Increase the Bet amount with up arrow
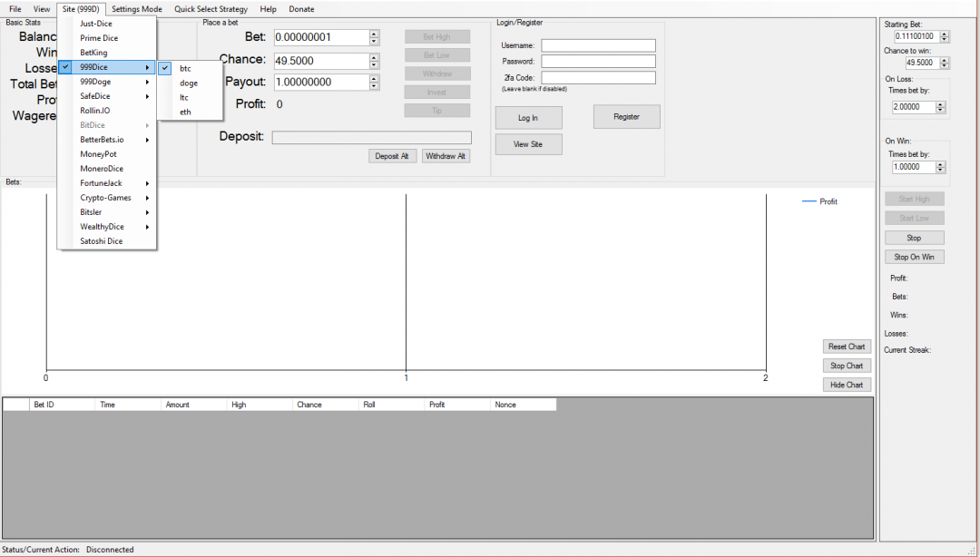 (374, 34)
